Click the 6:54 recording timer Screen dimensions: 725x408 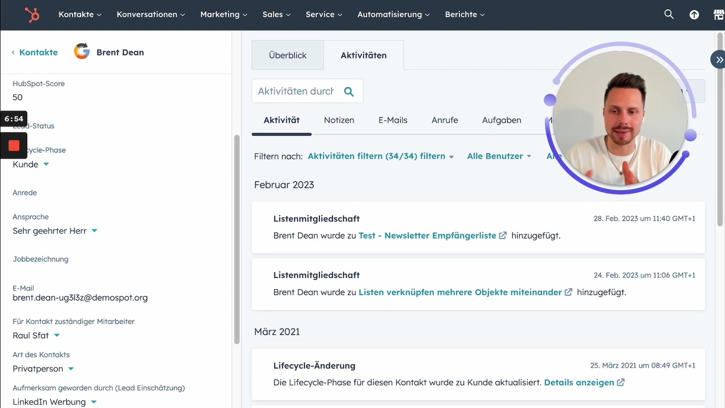tap(14, 118)
